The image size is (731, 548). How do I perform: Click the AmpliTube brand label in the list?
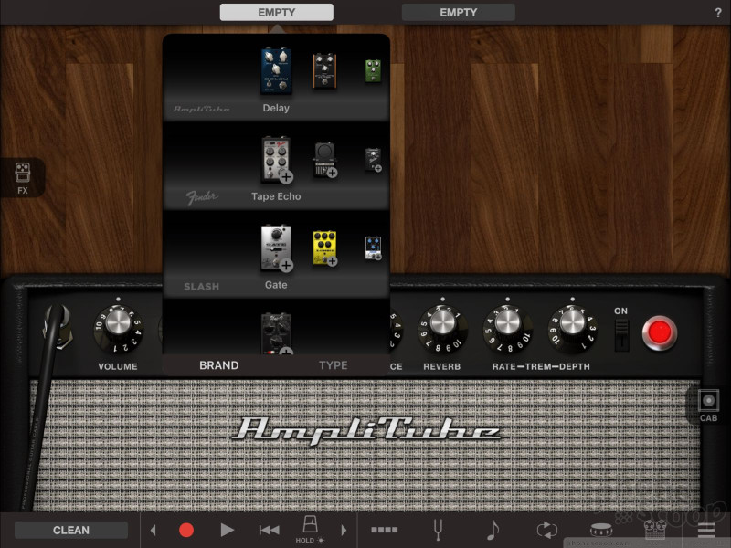(201, 109)
